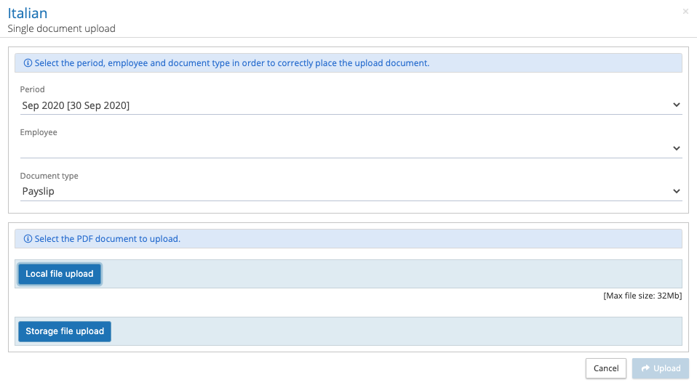Click the share arrow icon on the Upload button

click(645, 368)
